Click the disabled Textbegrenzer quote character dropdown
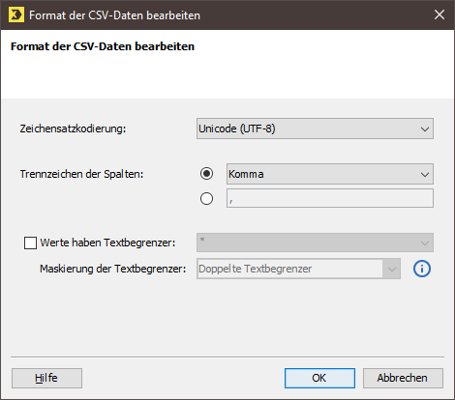 click(x=315, y=243)
